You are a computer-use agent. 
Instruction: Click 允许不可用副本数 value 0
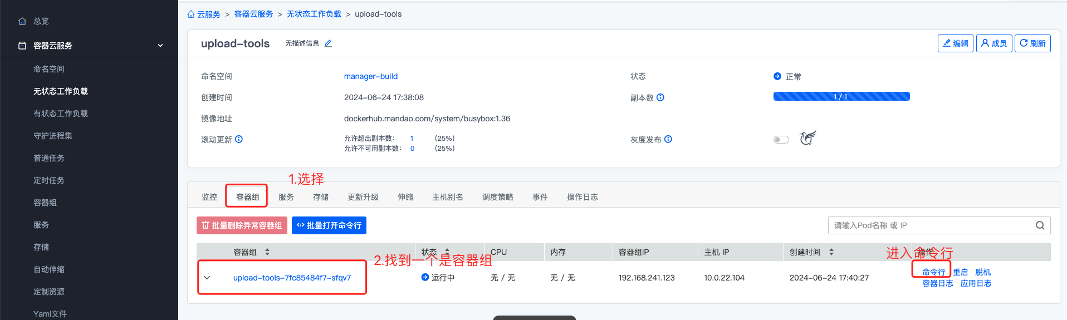click(412, 148)
